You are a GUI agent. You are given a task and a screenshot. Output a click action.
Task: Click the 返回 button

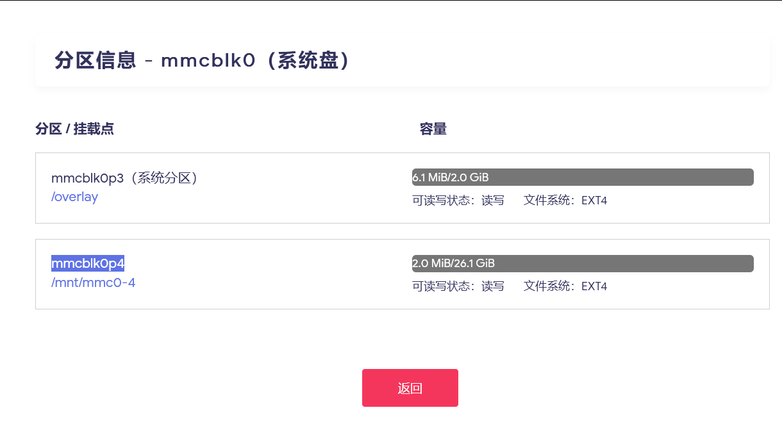(410, 388)
